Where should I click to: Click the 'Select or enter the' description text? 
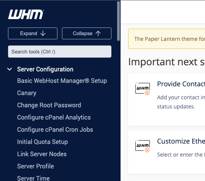[181, 155]
